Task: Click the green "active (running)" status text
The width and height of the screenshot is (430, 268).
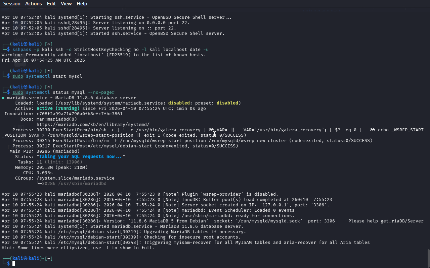Action: point(58,109)
